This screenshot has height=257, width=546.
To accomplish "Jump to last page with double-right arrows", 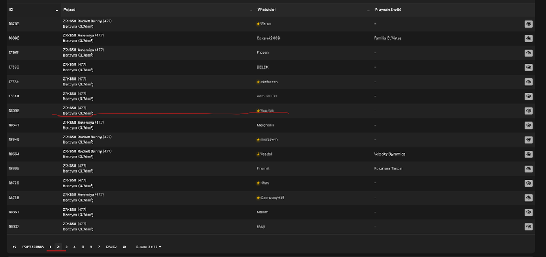I will click(124, 247).
